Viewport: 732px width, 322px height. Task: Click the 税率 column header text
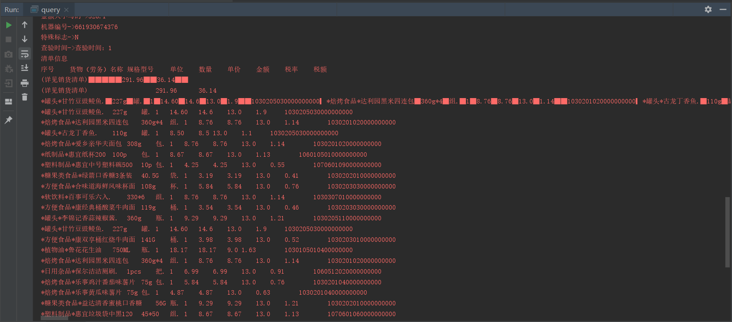(x=291, y=69)
